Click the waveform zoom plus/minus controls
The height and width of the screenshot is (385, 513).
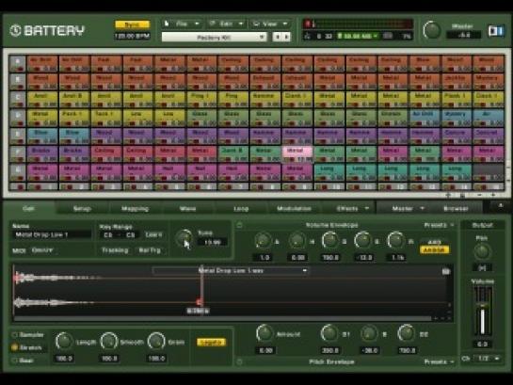pos(442,318)
